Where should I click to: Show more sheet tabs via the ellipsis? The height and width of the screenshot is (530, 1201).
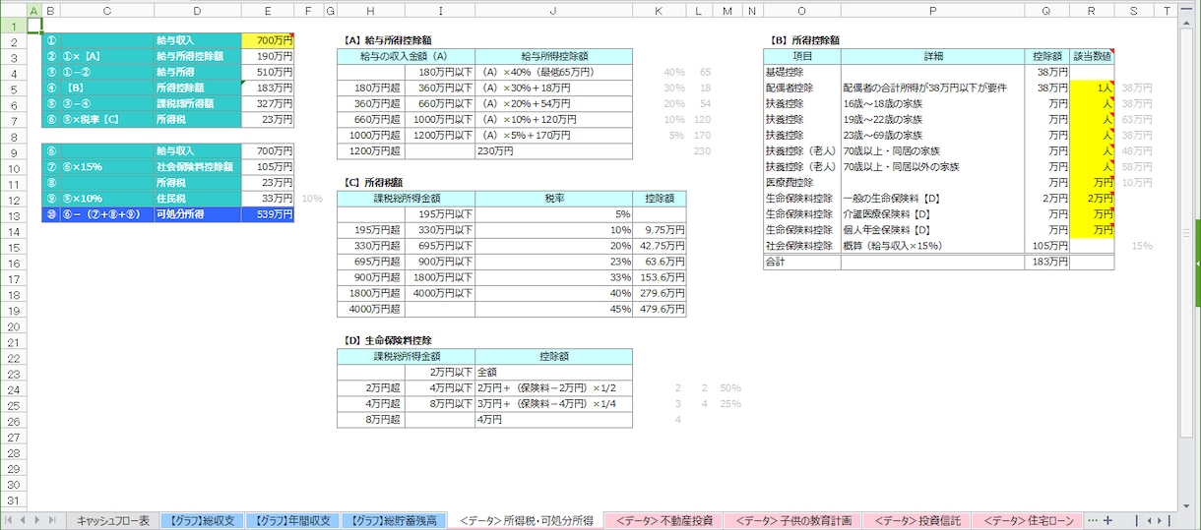pyautogui.click(x=1092, y=520)
